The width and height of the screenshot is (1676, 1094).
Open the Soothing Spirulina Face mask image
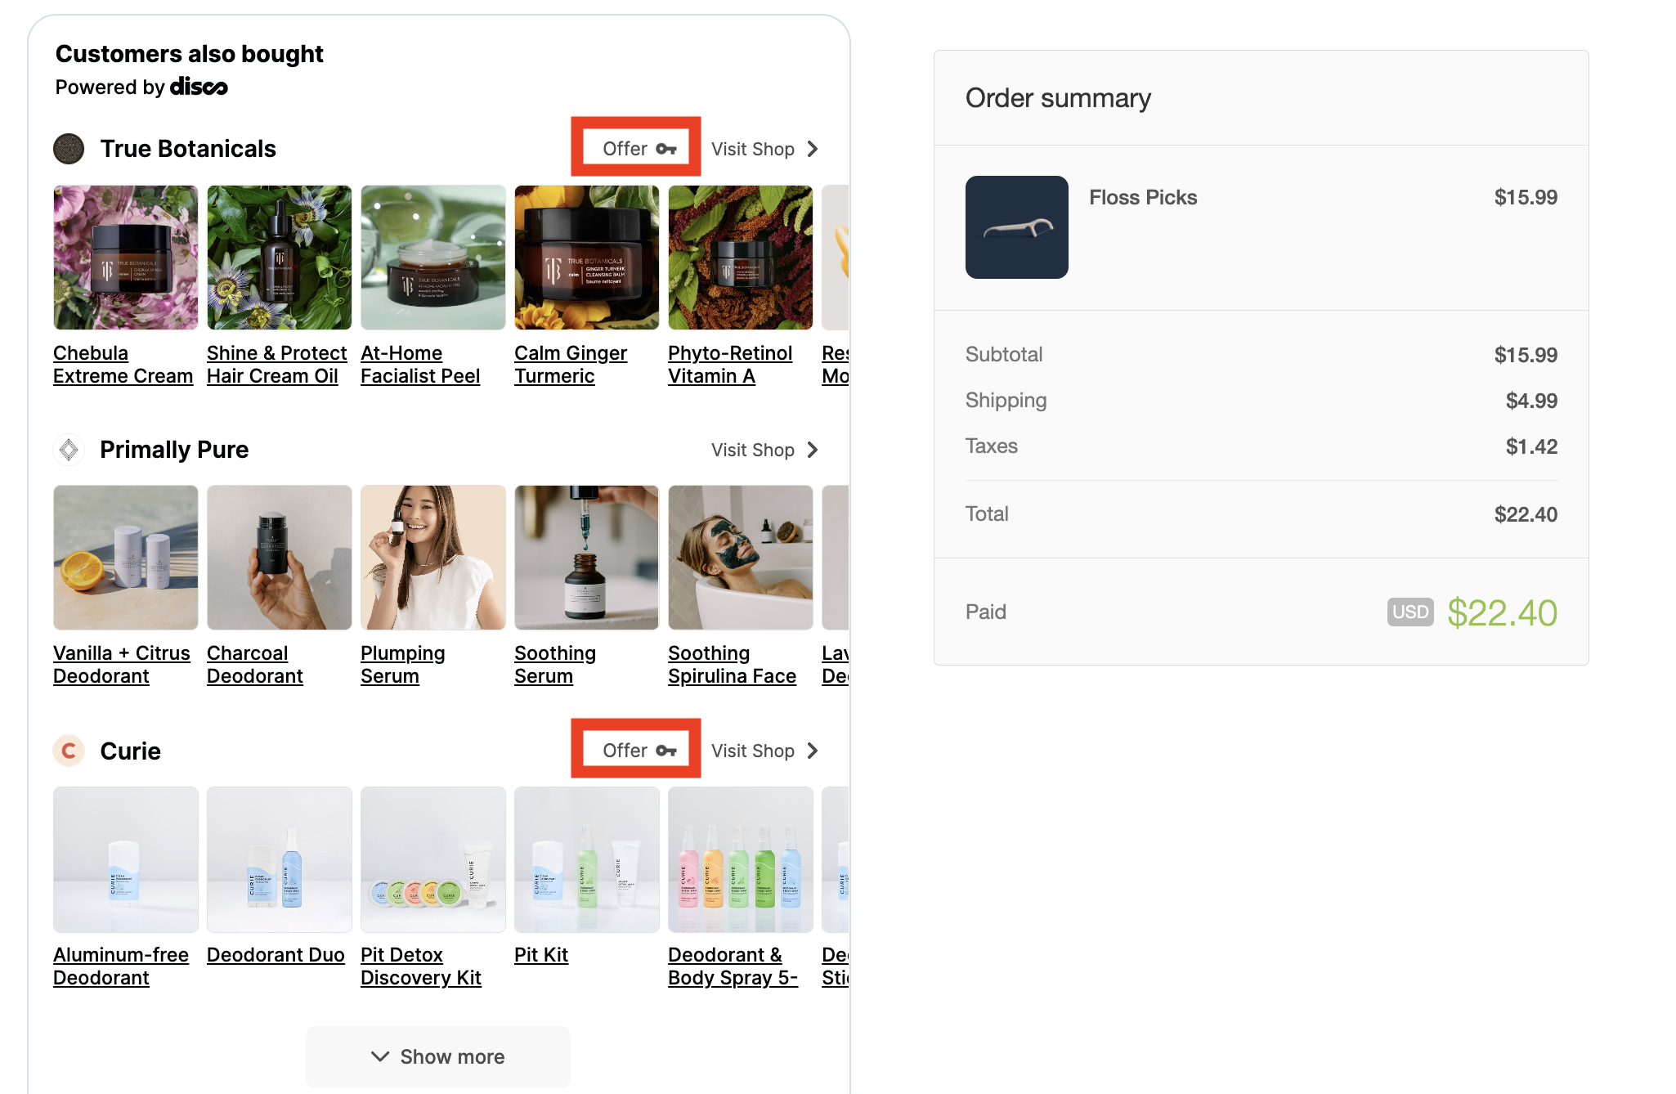tap(741, 558)
